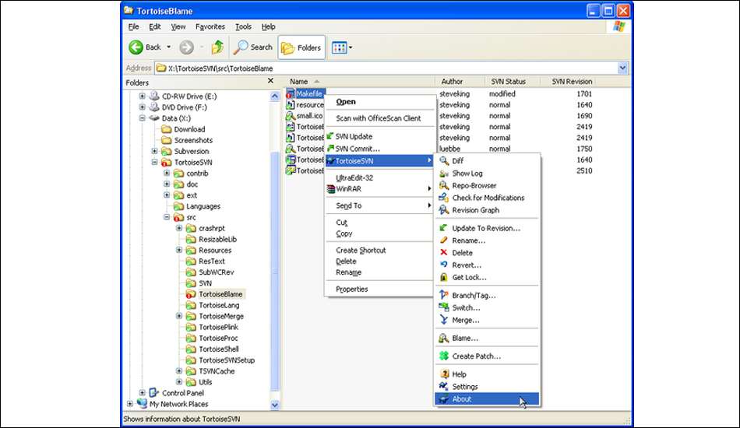Click the Rename pencil icon in submenu
Viewport: 740px width, 428px height.
coord(444,240)
